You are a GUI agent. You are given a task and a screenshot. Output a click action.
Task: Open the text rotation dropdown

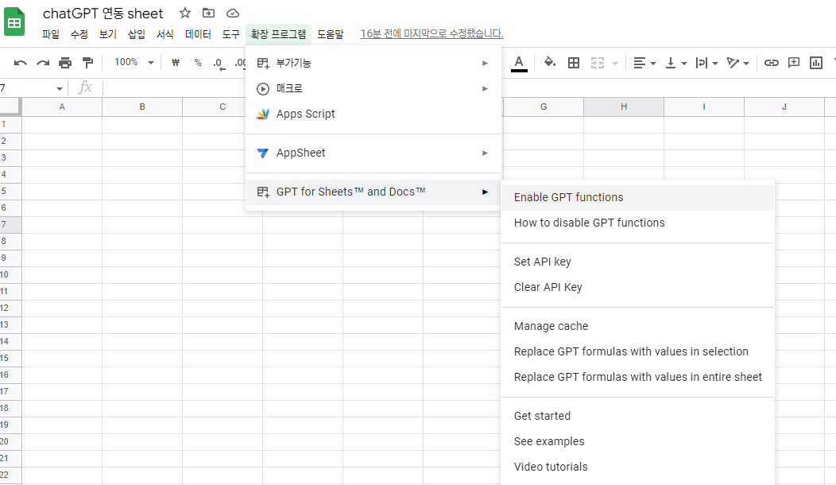coord(738,63)
